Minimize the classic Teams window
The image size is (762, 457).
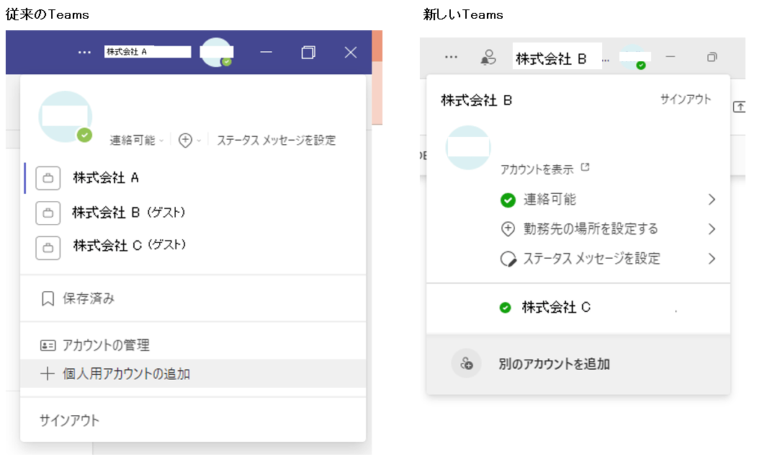266,52
